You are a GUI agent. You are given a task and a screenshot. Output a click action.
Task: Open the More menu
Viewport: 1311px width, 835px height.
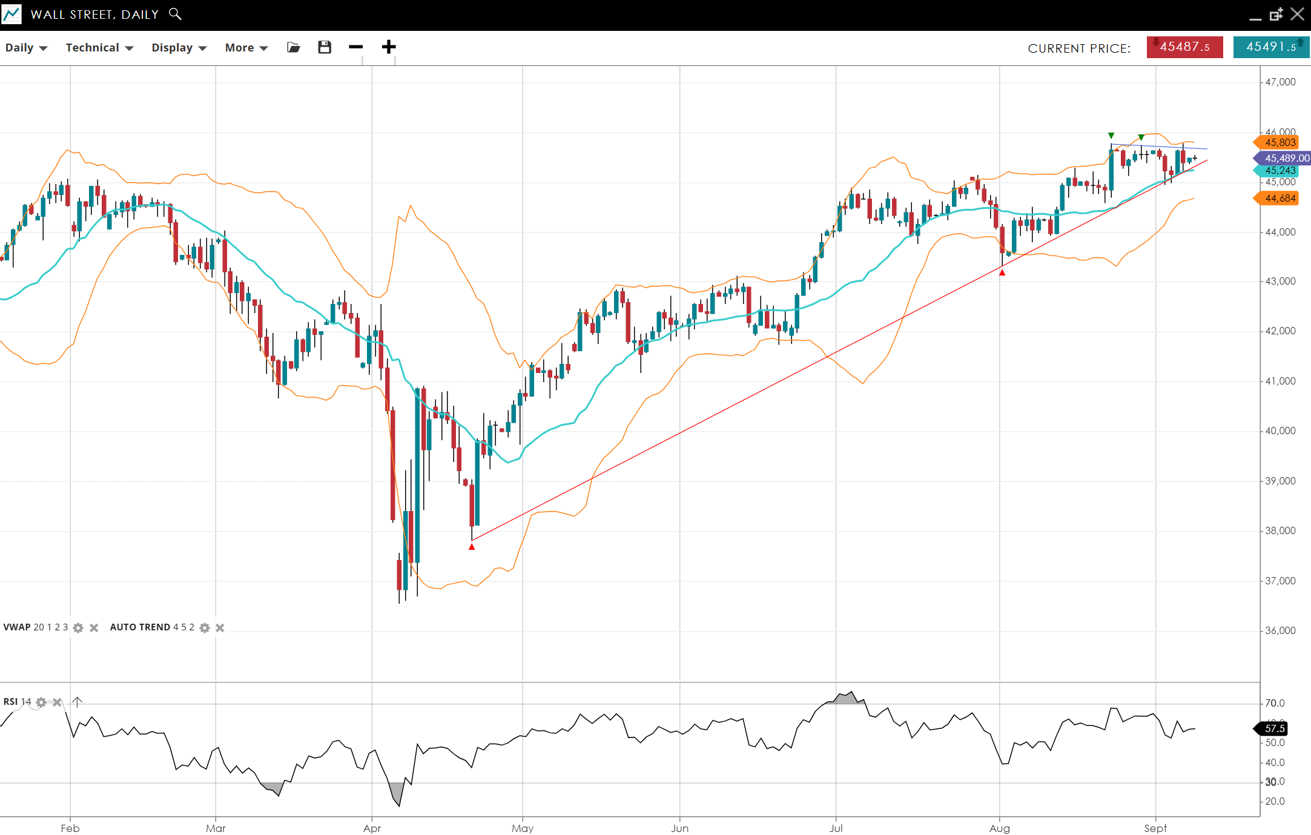[246, 48]
